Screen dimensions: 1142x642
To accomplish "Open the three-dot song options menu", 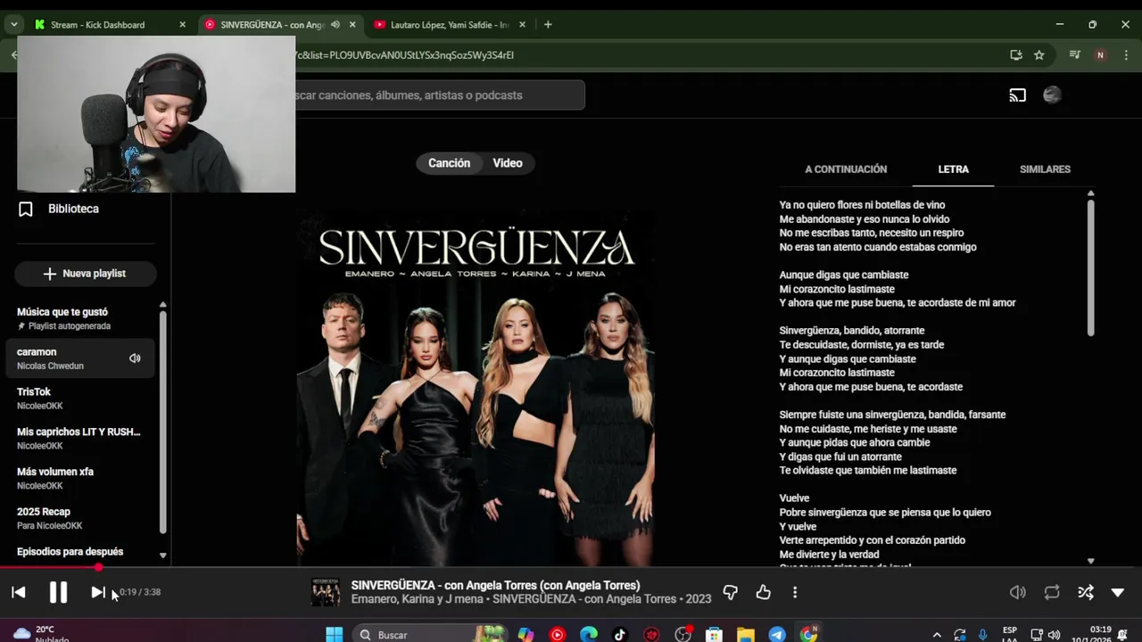I will [x=795, y=592].
